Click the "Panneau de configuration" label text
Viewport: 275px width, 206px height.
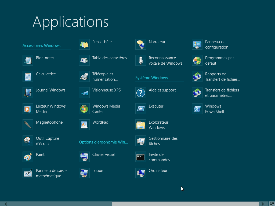(x=217, y=45)
